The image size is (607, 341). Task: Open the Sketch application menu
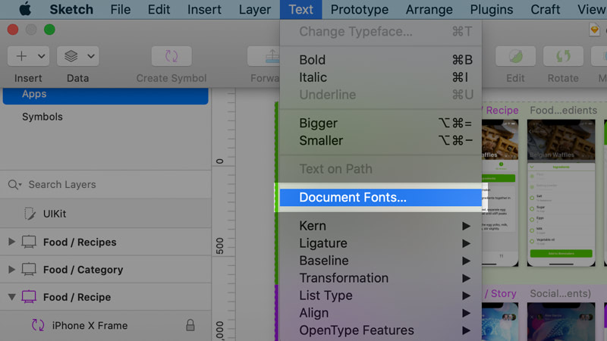pyautogui.click(x=71, y=9)
